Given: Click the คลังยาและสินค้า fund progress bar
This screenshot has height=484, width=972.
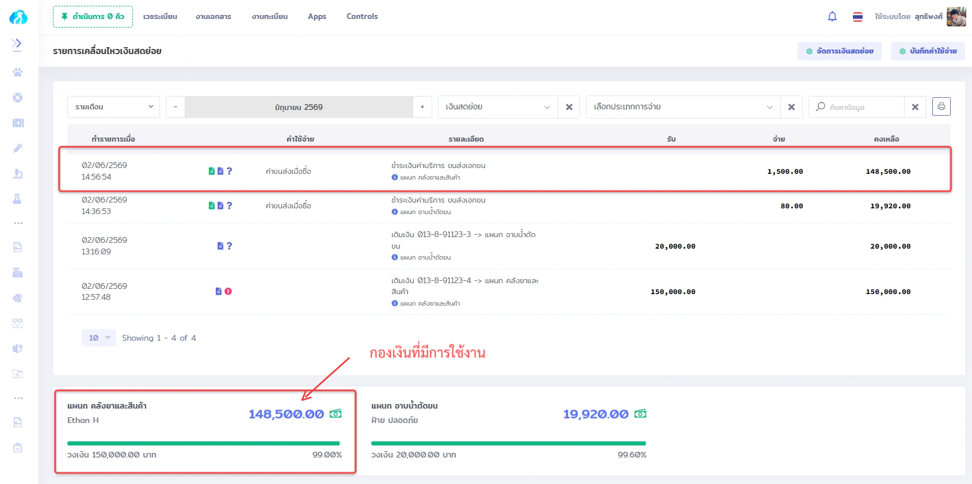Looking at the screenshot, I should tap(204, 443).
